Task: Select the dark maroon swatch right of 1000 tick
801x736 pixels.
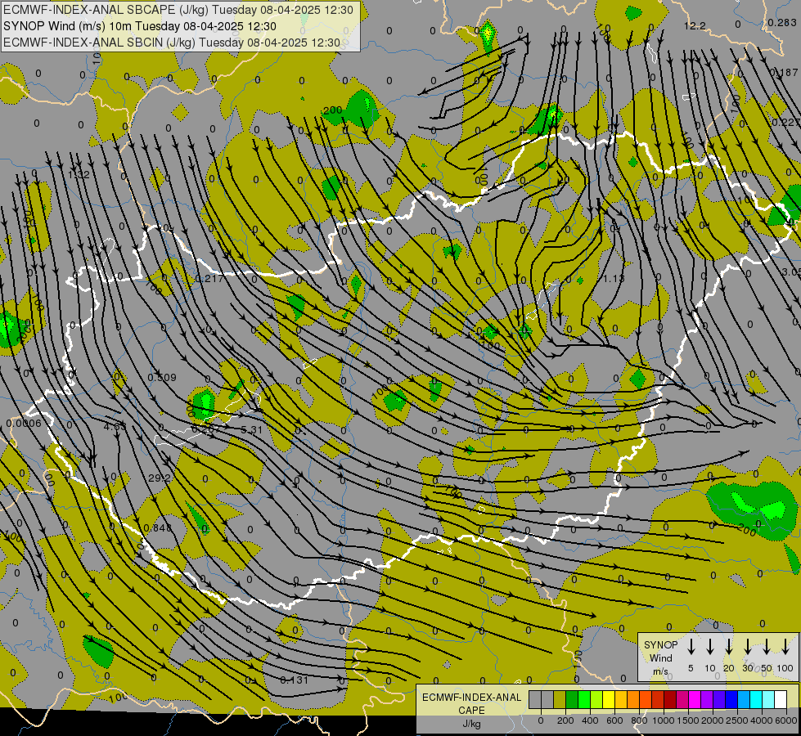Action: pyautogui.click(x=670, y=700)
